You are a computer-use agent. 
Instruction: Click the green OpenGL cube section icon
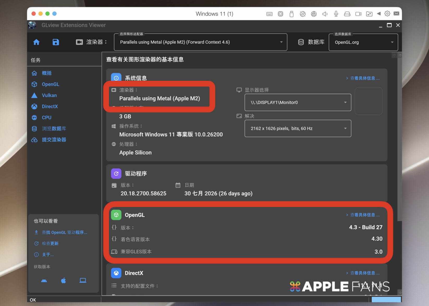pyautogui.click(x=116, y=215)
